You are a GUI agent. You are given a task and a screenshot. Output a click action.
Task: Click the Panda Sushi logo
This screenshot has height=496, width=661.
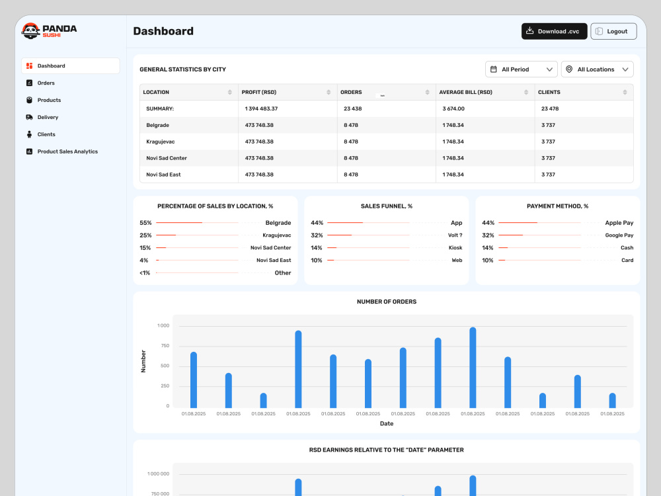point(50,31)
